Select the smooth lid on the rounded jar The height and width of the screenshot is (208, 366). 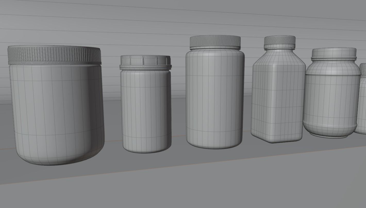pos(334,54)
